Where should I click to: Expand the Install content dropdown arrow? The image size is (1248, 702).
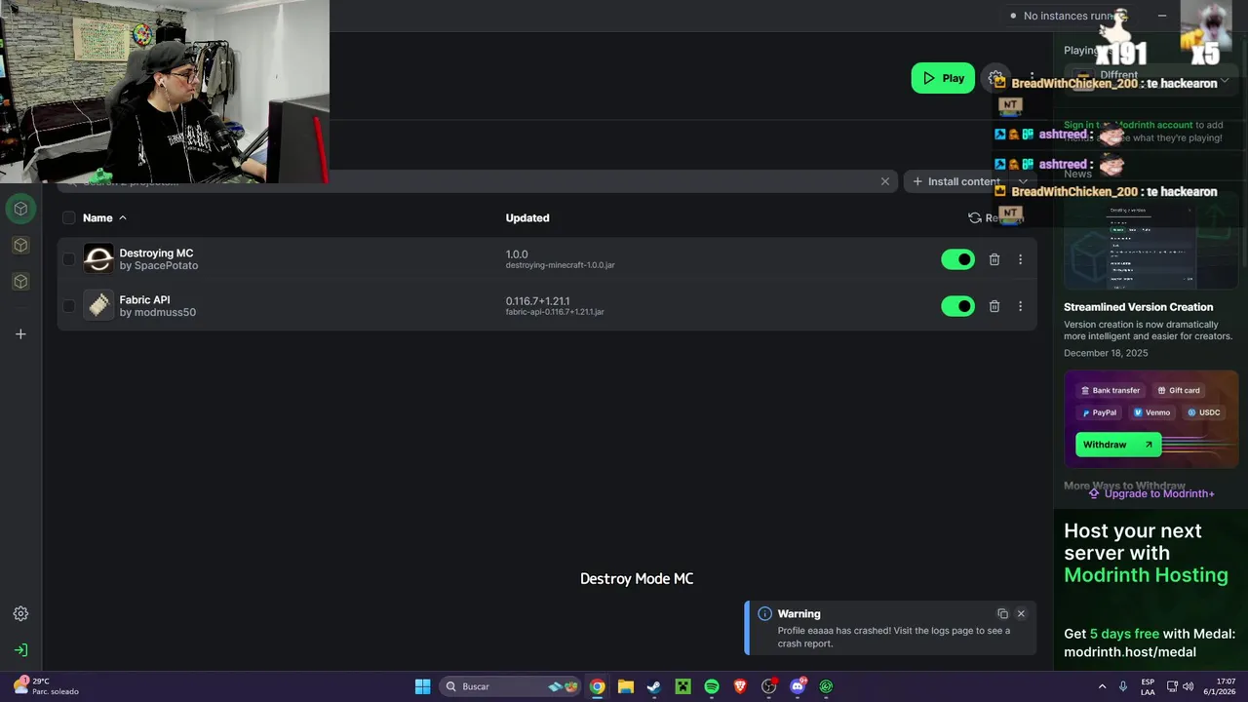point(1022,181)
